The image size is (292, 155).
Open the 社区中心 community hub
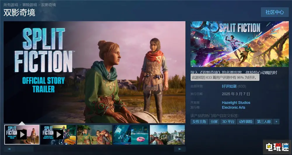(274, 12)
